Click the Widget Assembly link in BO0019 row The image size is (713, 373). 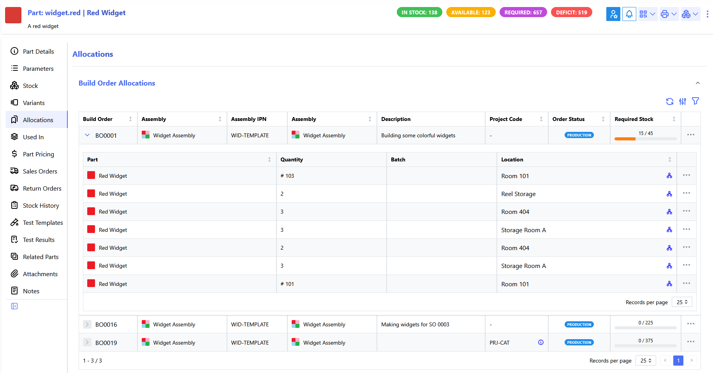[174, 343]
